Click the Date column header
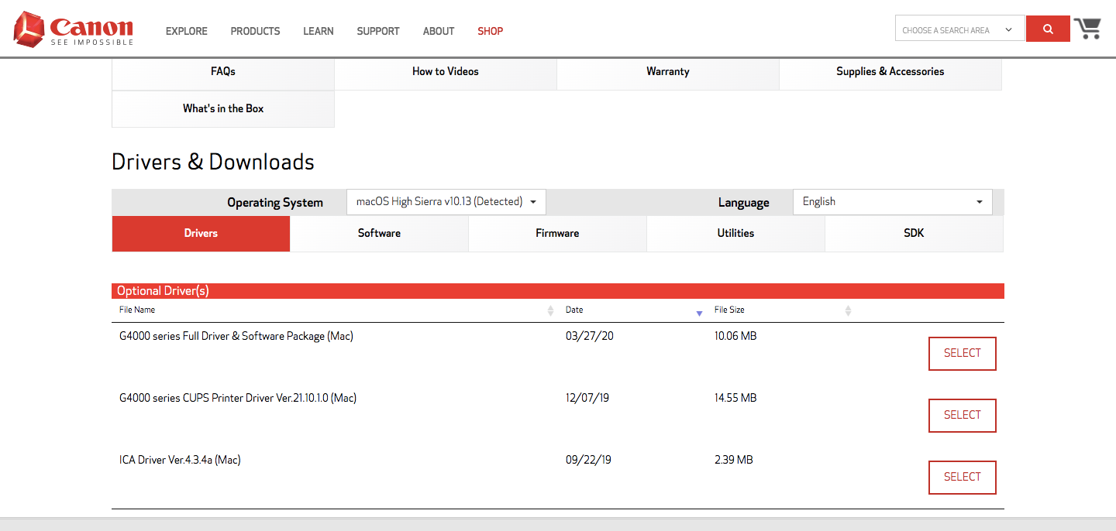The width and height of the screenshot is (1116, 531). tap(574, 310)
